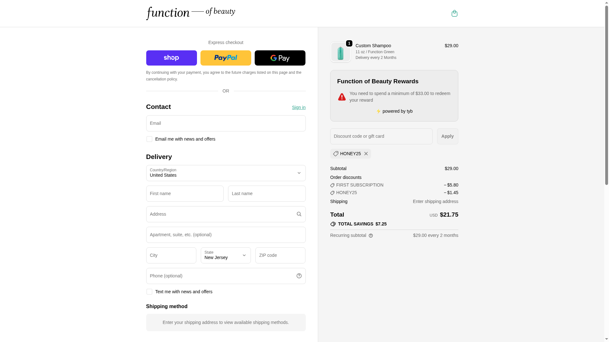Viewport: 609px width, 342px height.
Task: Open the shopping bag cart icon
Action: tap(454, 13)
